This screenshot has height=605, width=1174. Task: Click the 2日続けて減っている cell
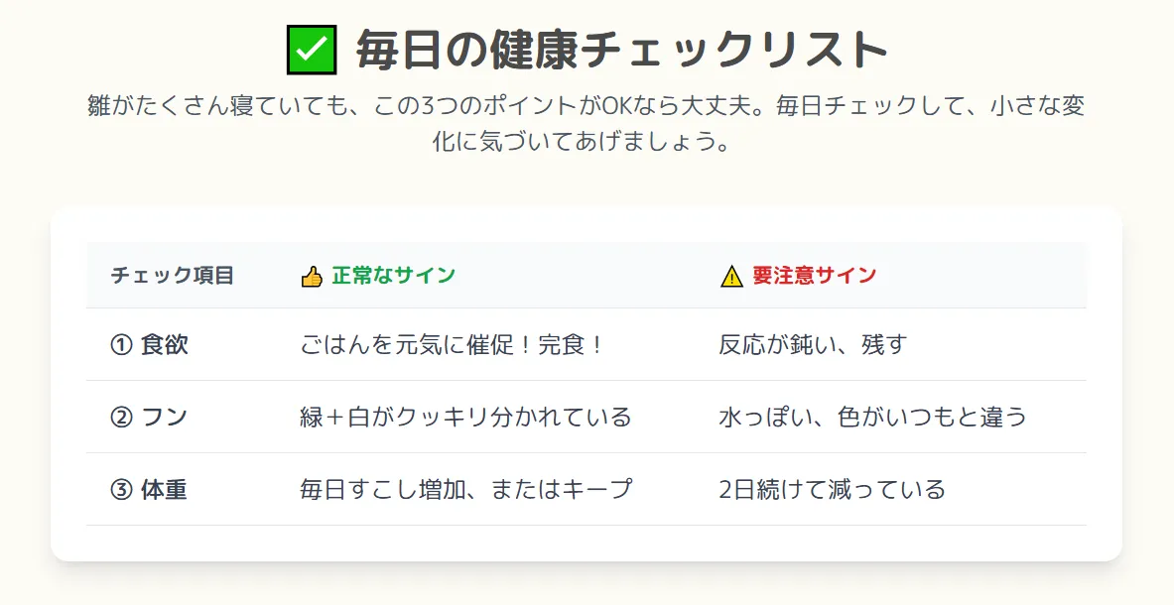[832, 490]
